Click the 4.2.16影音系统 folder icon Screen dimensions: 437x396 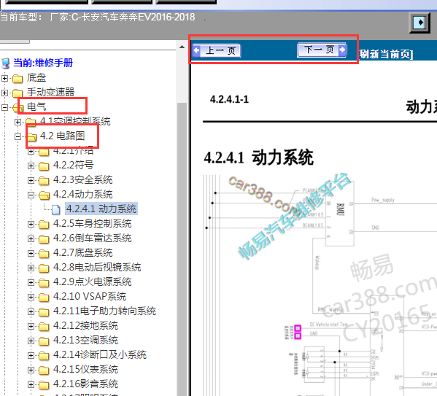(x=44, y=385)
